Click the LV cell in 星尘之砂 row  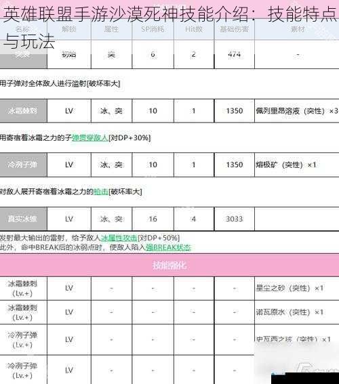point(69,289)
